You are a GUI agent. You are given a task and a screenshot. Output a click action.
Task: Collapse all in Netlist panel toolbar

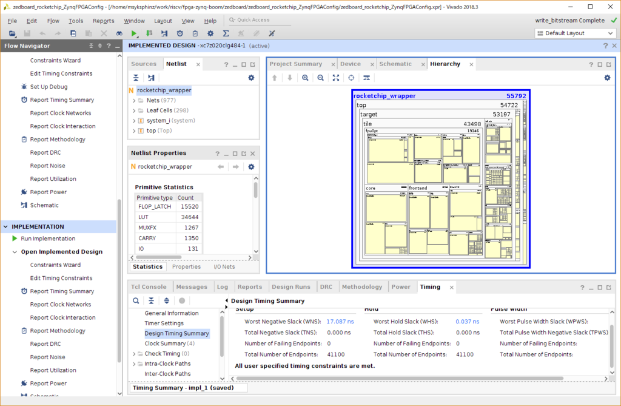pos(136,78)
